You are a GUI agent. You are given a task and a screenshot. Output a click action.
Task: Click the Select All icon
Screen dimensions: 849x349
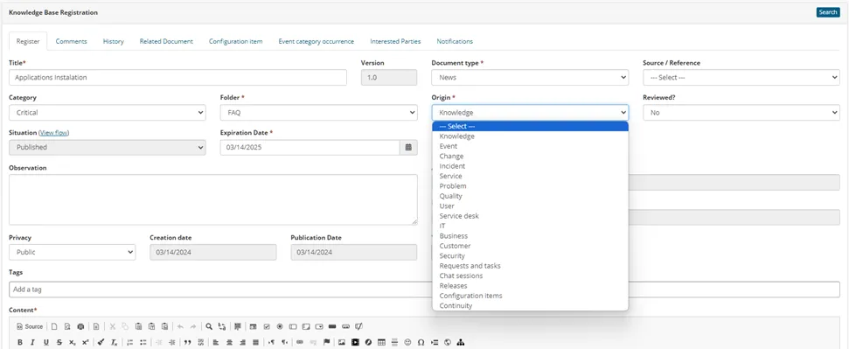pyautogui.click(x=238, y=326)
